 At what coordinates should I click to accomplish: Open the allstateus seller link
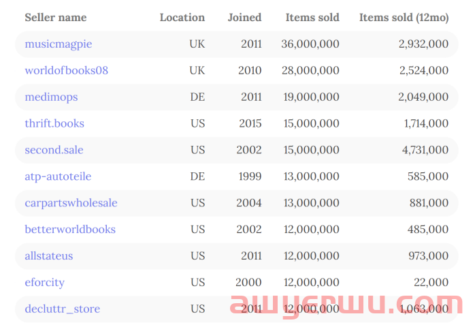[49, 256]
